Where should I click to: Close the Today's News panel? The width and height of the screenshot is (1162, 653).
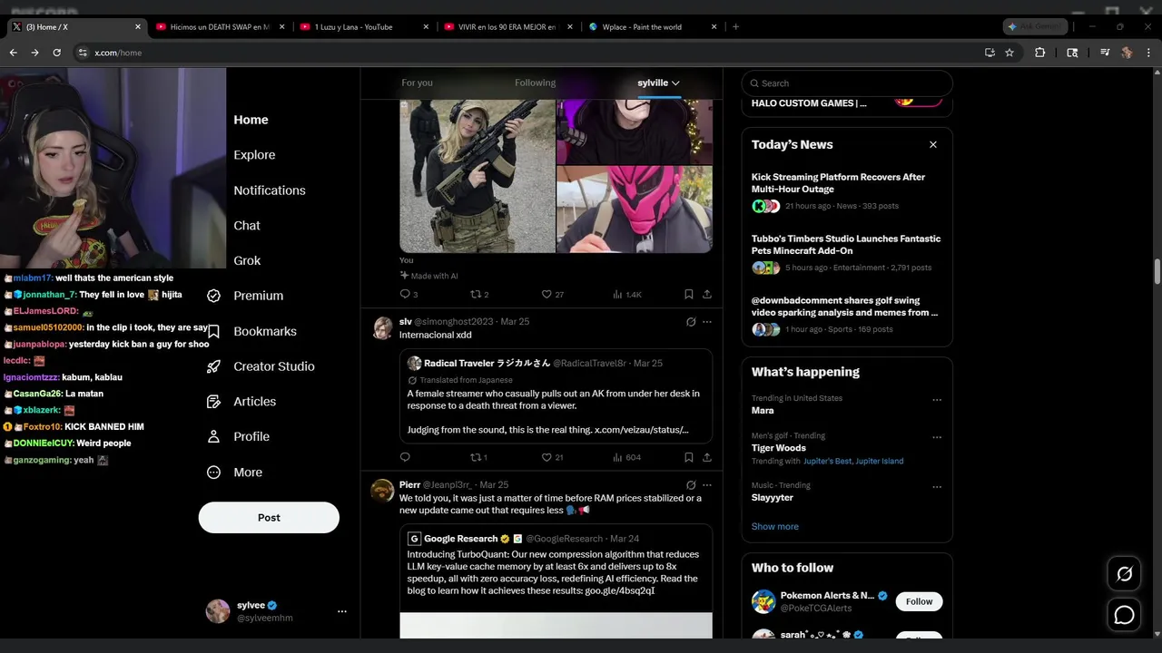click(x=932, y=144)
